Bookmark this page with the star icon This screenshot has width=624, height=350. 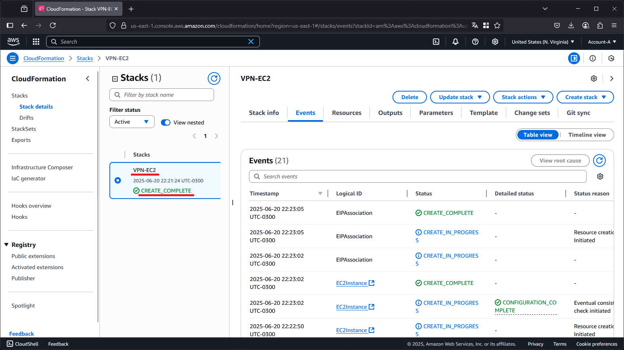(x=497, y=25)
